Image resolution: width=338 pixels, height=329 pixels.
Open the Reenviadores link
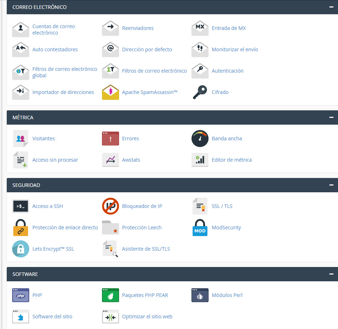[x=138, y=28]
